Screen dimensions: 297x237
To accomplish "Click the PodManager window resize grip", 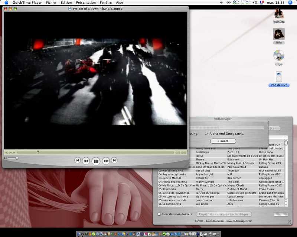I will coord(290,222).
